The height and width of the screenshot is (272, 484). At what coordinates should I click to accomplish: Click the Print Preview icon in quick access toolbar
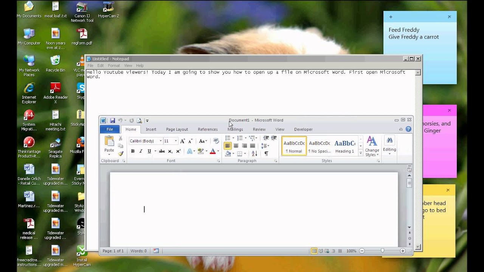pos(139,121)
